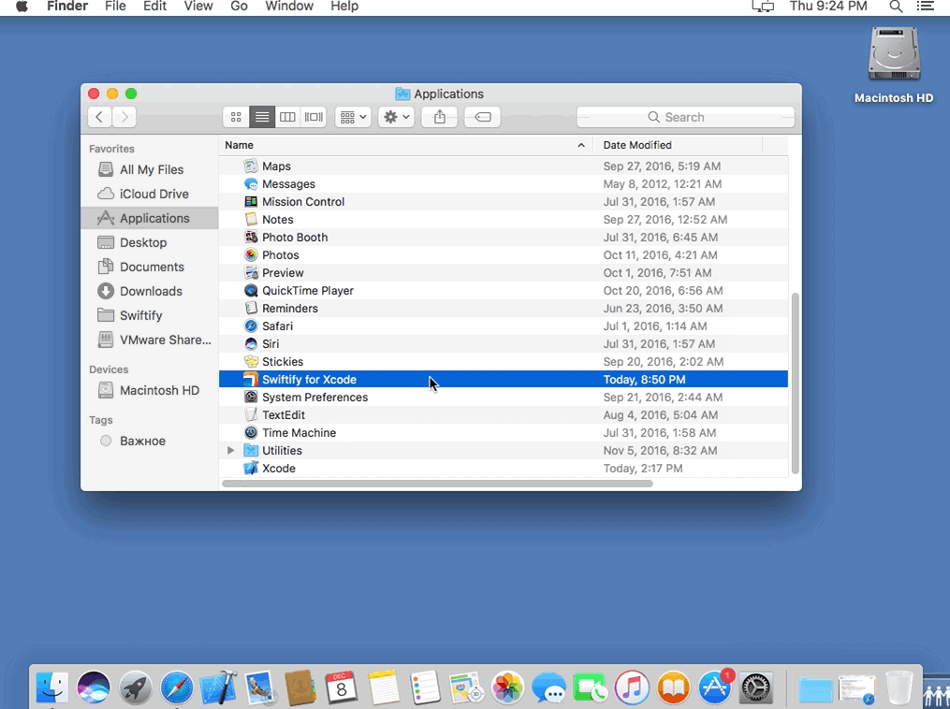Image resolution: width=950 pixels, height=709 pixels.
Task: Select the Важное tag in sidebar
Action: pos(150,441)
